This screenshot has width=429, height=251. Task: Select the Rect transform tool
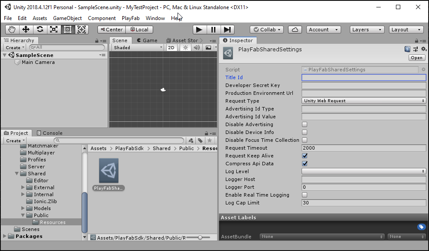click(67, 29)
